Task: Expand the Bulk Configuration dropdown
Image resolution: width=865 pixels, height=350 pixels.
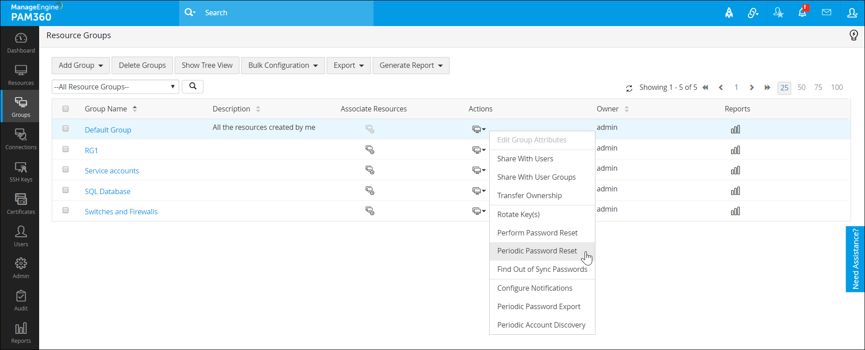Action: [283, 66]
